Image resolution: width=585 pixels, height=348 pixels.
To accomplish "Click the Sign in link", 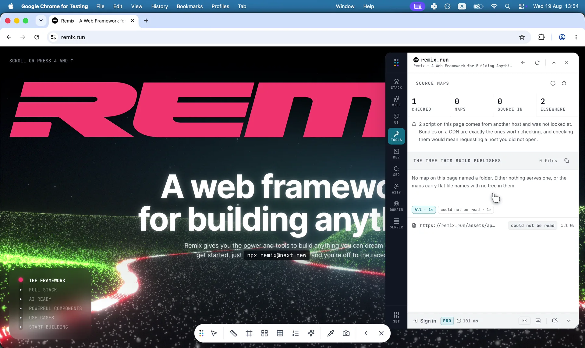I will (424, 321).
